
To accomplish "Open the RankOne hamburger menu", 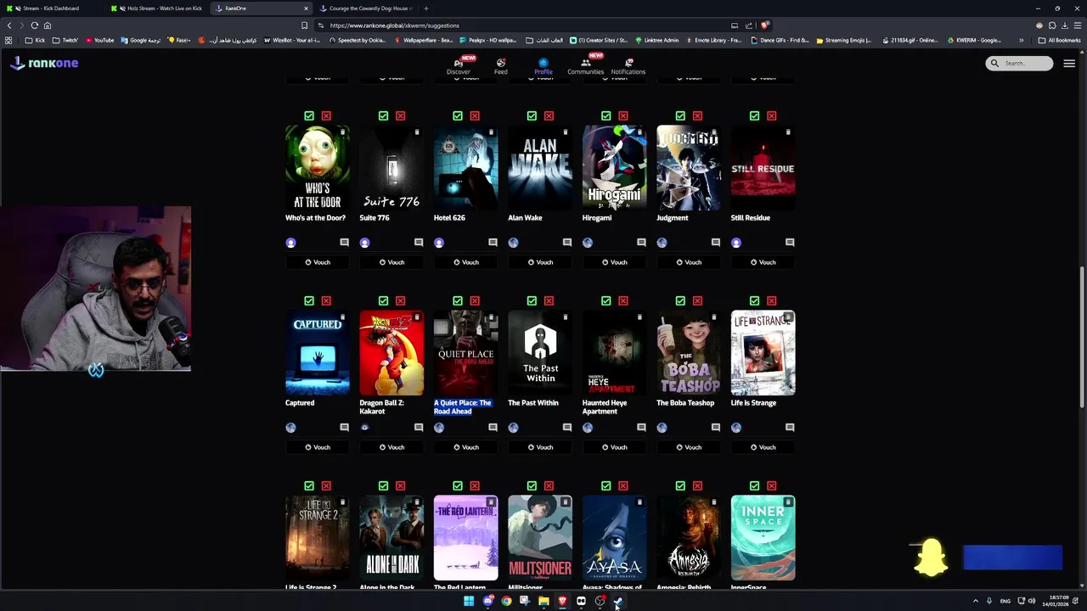I will 1069,63.
